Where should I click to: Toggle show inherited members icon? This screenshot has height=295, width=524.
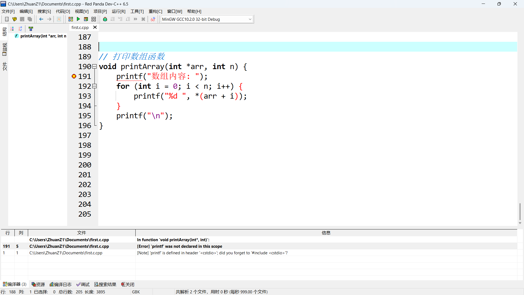click(x=31, y=28)
